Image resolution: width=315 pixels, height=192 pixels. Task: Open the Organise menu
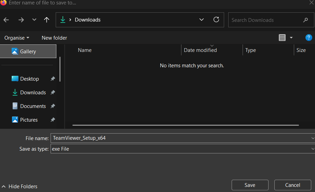pos(17,38)
